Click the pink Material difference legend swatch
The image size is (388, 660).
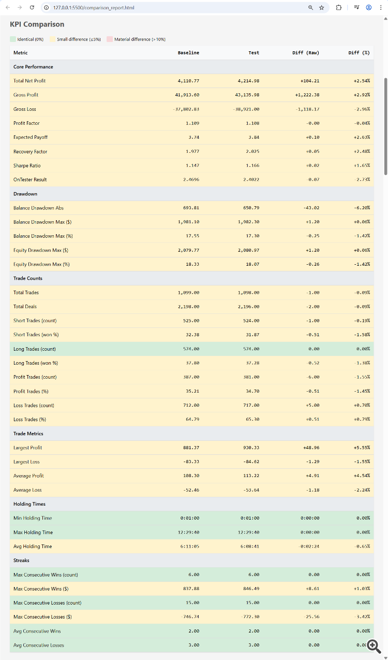[110, 39]
